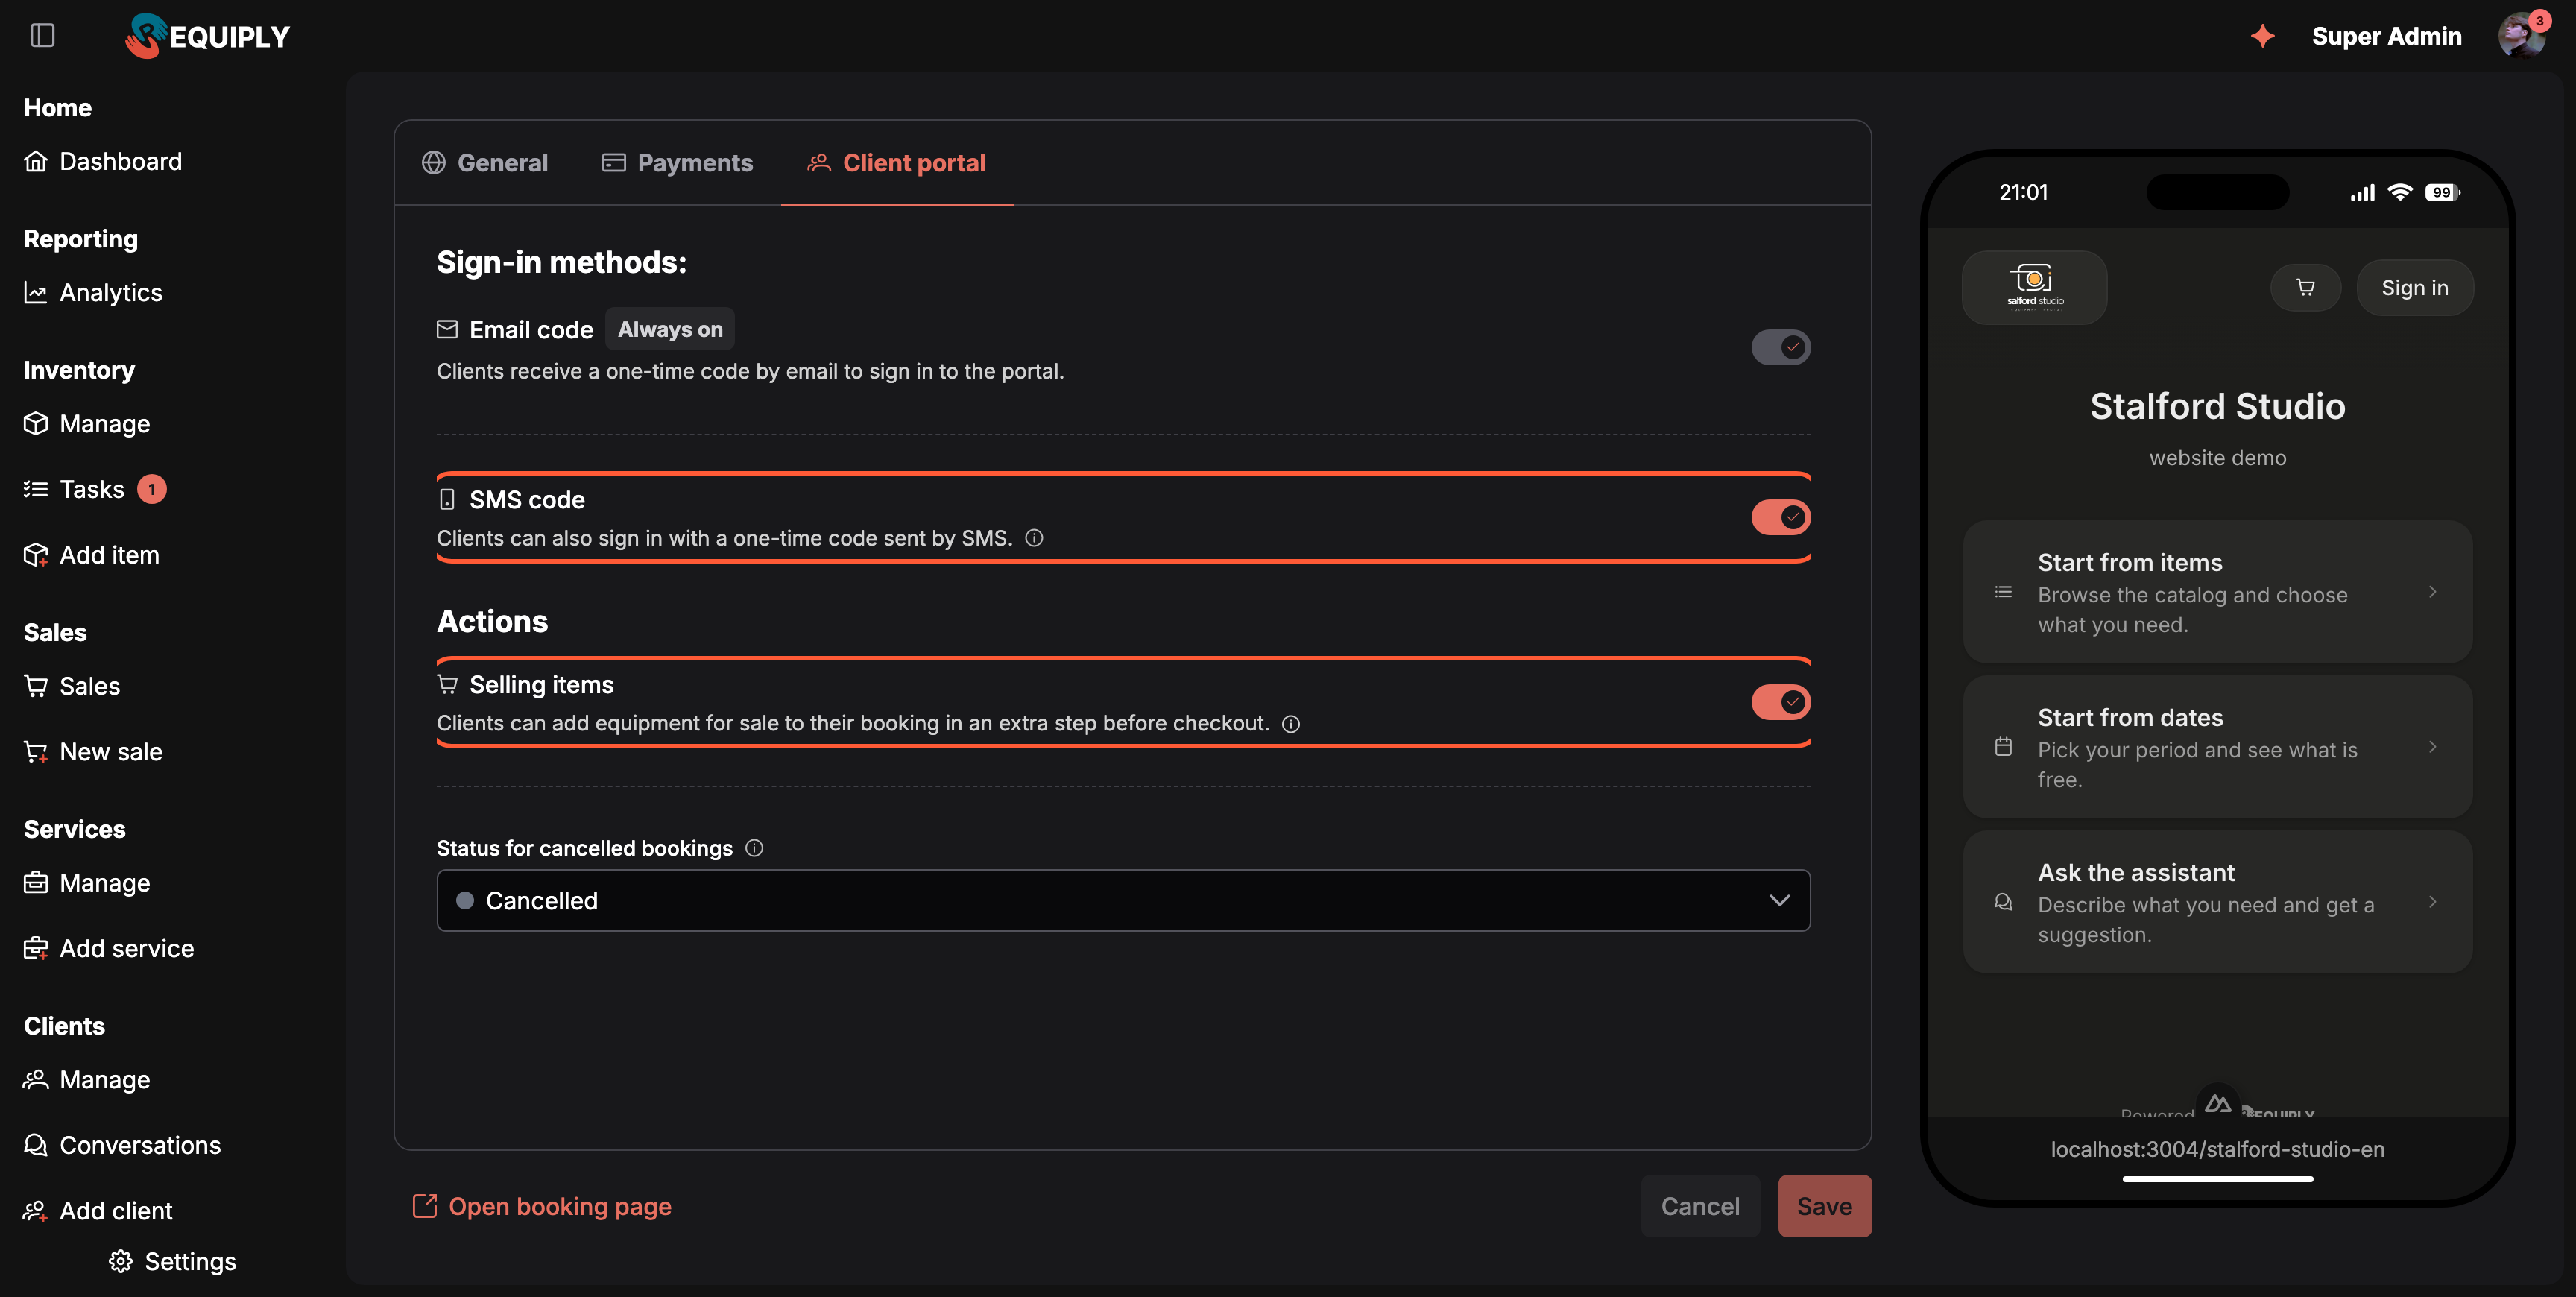This screenshot has height=1297, width=2576.
Task: Click the Cancel button
Action: pos(1700,1206)
